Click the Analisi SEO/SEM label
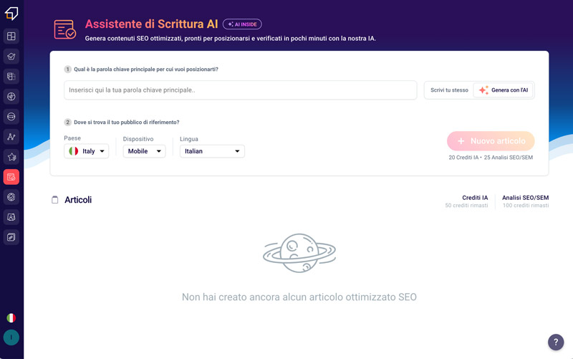This screenshot has width=573, height=359. 525,198
